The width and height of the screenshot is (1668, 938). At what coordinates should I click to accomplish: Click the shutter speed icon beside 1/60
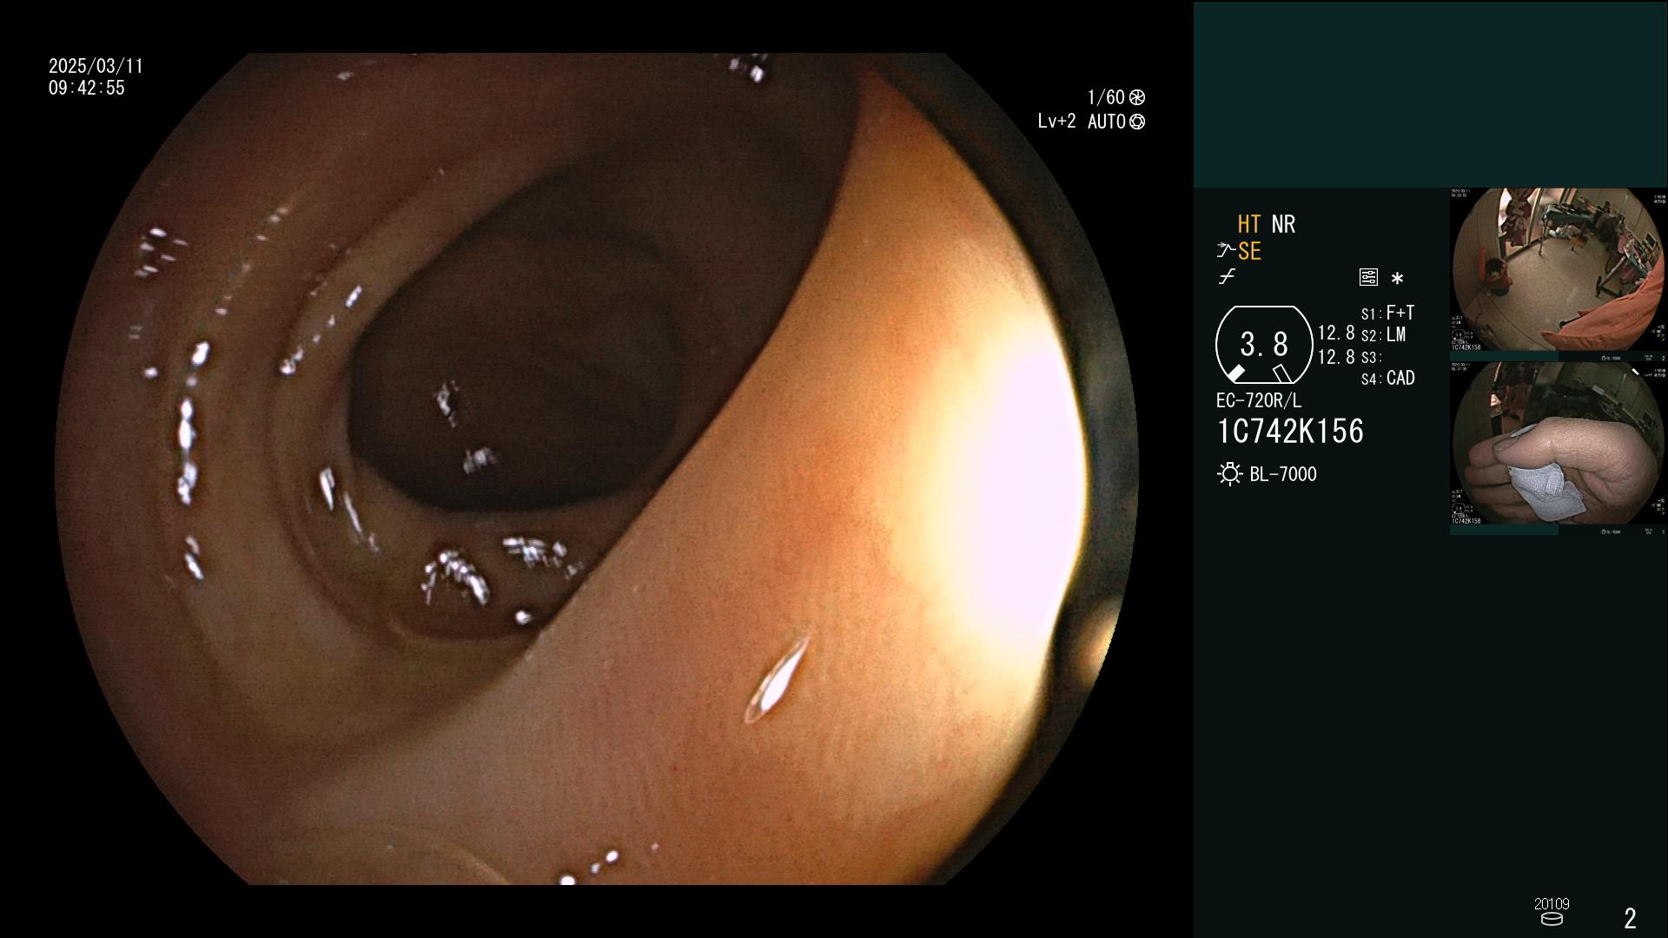click(1137, 97)
